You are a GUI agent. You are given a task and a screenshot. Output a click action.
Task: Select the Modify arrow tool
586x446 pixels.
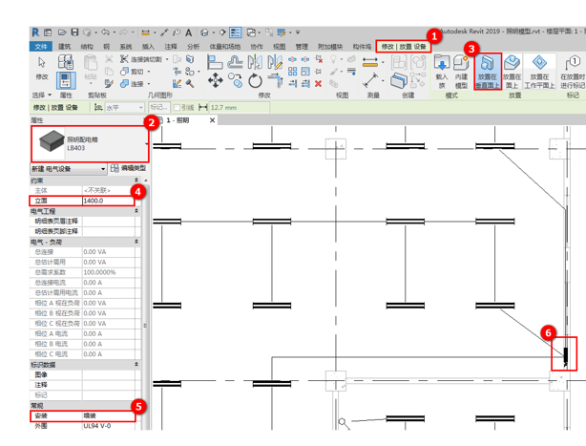click(x=42, y=67)
